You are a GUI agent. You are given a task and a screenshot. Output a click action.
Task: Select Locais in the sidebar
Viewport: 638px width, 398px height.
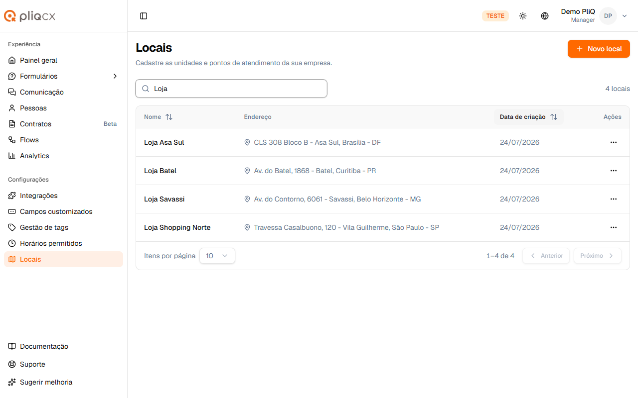[x=63, y=259]
